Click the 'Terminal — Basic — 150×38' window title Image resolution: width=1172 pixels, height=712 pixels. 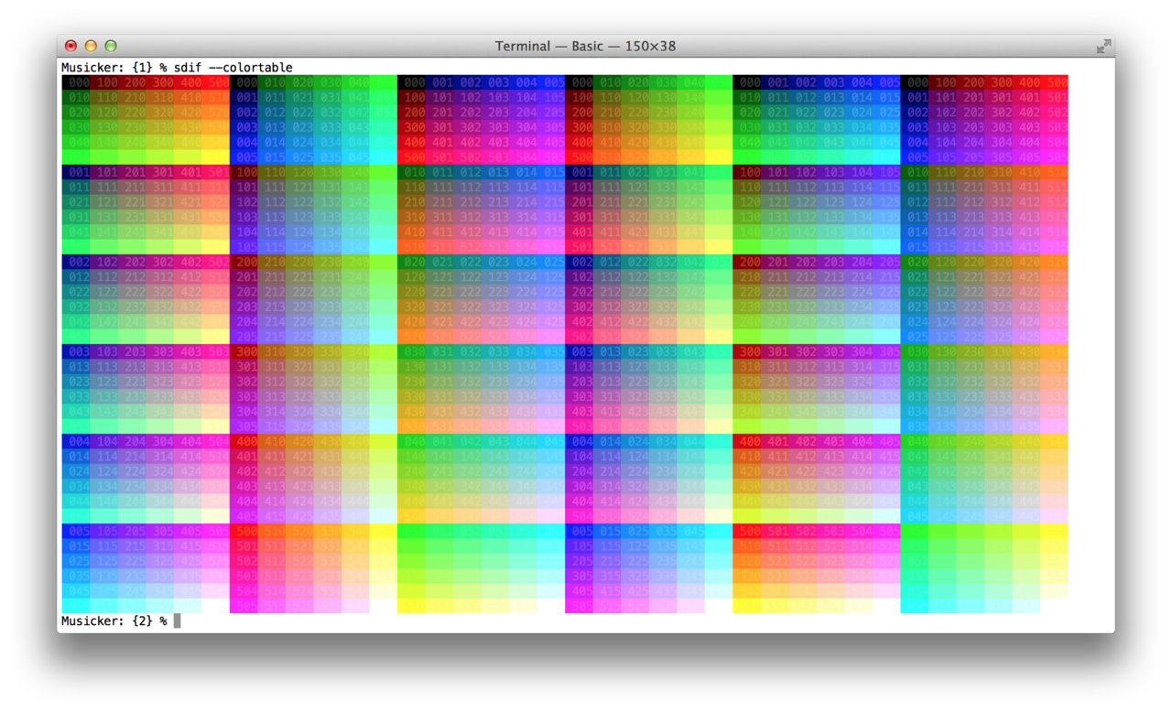click(585, 46)
